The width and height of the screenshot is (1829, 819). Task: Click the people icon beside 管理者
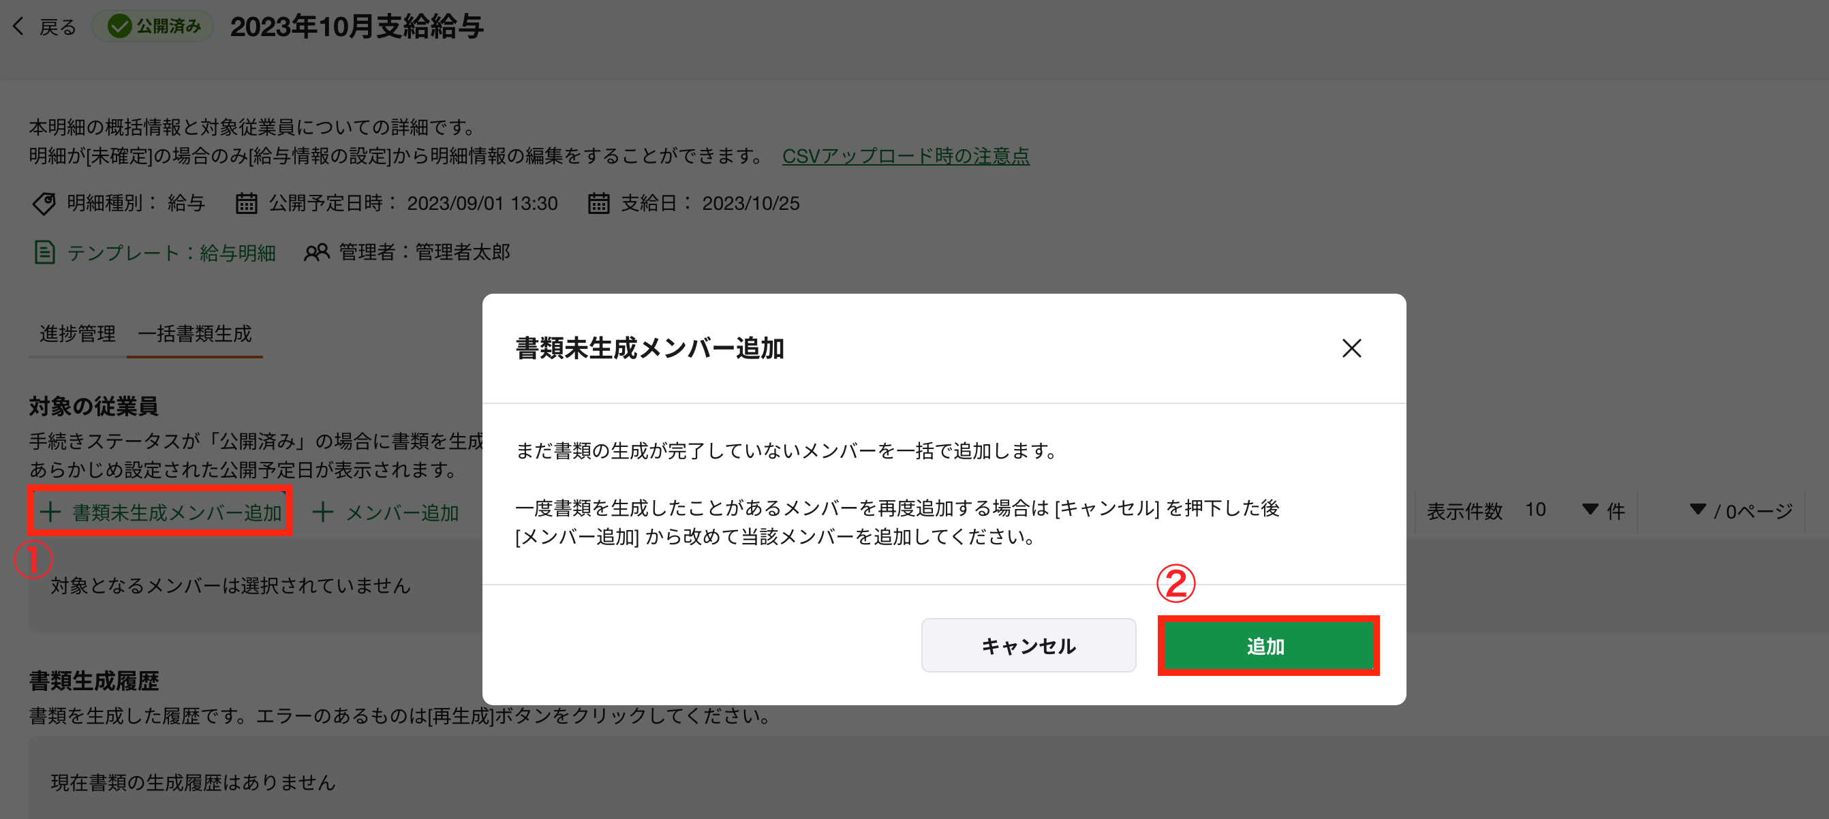[317, 253]
